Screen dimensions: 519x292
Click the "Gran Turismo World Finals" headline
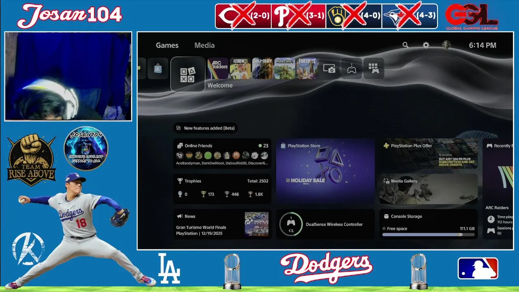[x=201, y=228]
